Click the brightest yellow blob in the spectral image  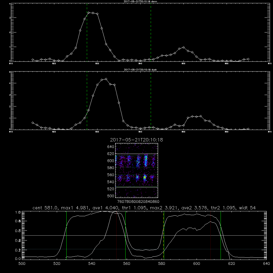(x=144, y=178)
